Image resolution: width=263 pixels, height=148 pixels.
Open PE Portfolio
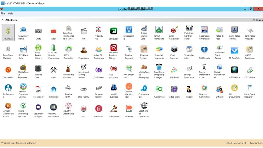point(234,53)
